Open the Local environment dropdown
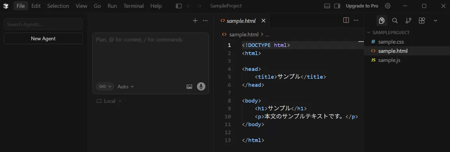 point(109,101)
